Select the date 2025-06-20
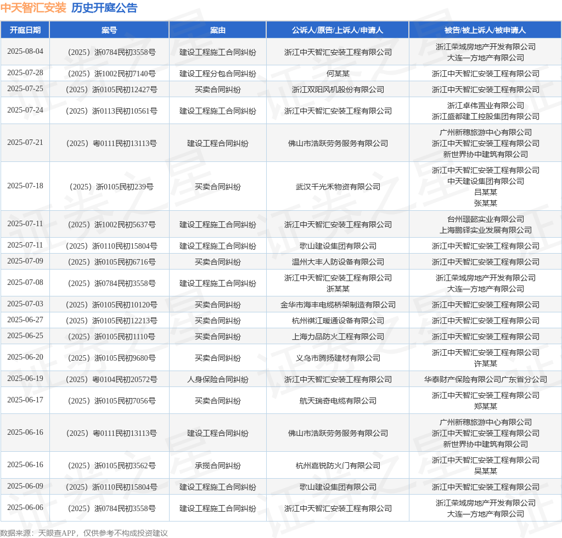 [x=25, y=357]
